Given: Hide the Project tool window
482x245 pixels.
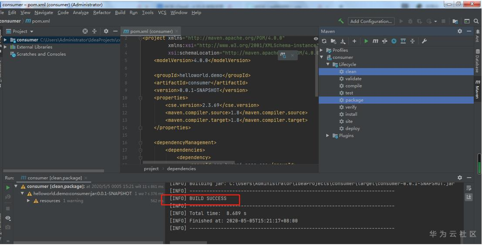Looking at the screenshot, I should tap(115, 31).
